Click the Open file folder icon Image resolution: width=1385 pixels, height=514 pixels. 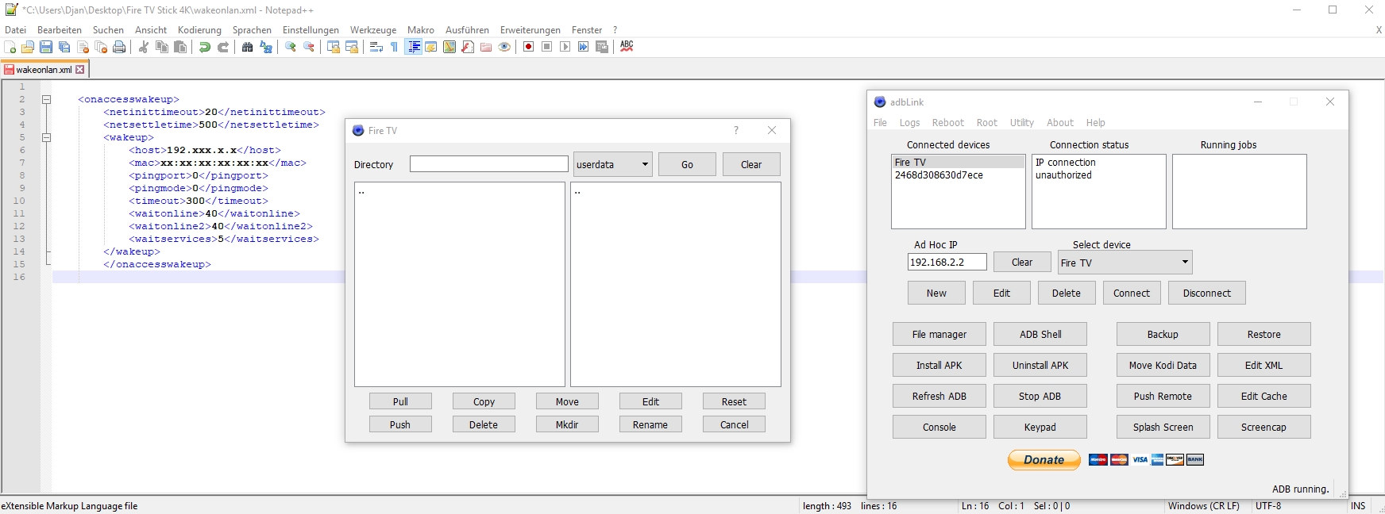click(x=28, y=47)
